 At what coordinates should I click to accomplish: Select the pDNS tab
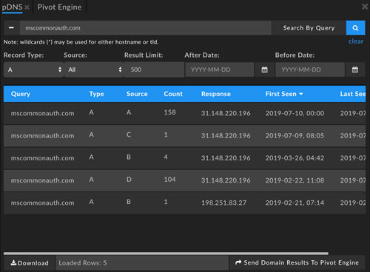(x=12, y=7)
